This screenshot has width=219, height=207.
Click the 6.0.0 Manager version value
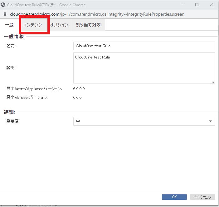click(77, 98)
